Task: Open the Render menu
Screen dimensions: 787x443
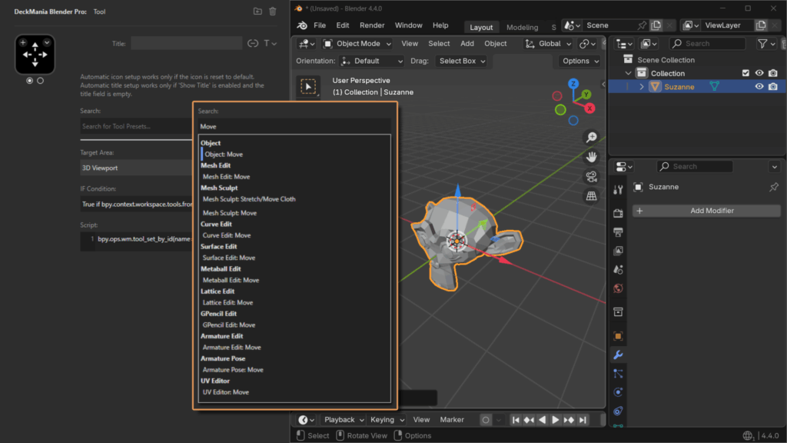Action: 372,25
